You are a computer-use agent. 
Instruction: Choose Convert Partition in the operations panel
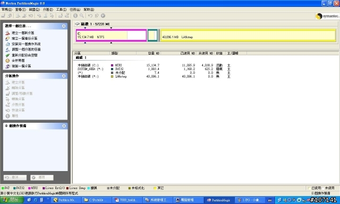tap(15, 99)
